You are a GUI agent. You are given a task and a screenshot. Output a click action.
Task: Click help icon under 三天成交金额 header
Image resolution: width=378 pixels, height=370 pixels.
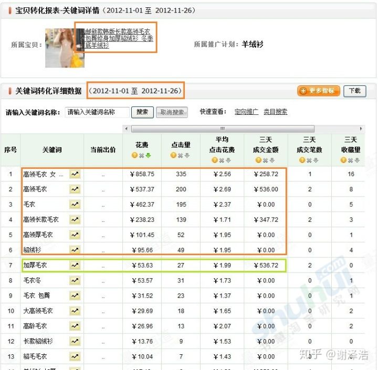(258, 160)
